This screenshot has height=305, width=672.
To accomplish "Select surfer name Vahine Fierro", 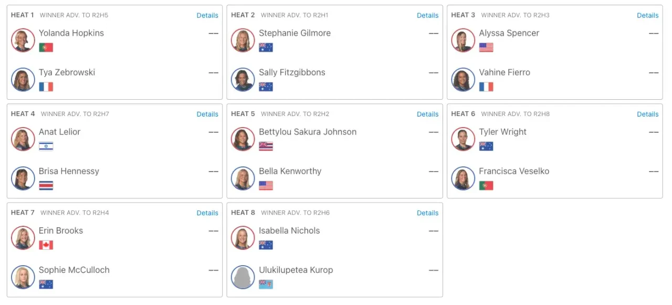I will point(505,72).
